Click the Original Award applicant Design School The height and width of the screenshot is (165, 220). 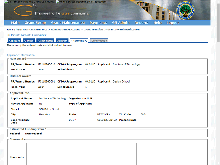[x=121, y=81]
